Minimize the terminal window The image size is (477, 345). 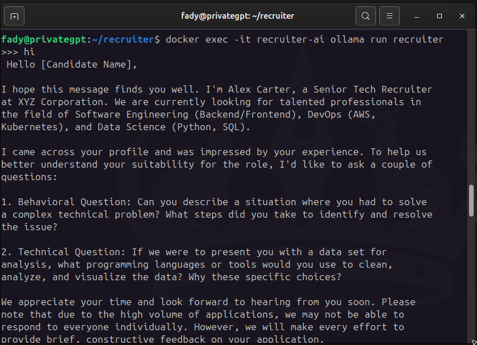417,16
